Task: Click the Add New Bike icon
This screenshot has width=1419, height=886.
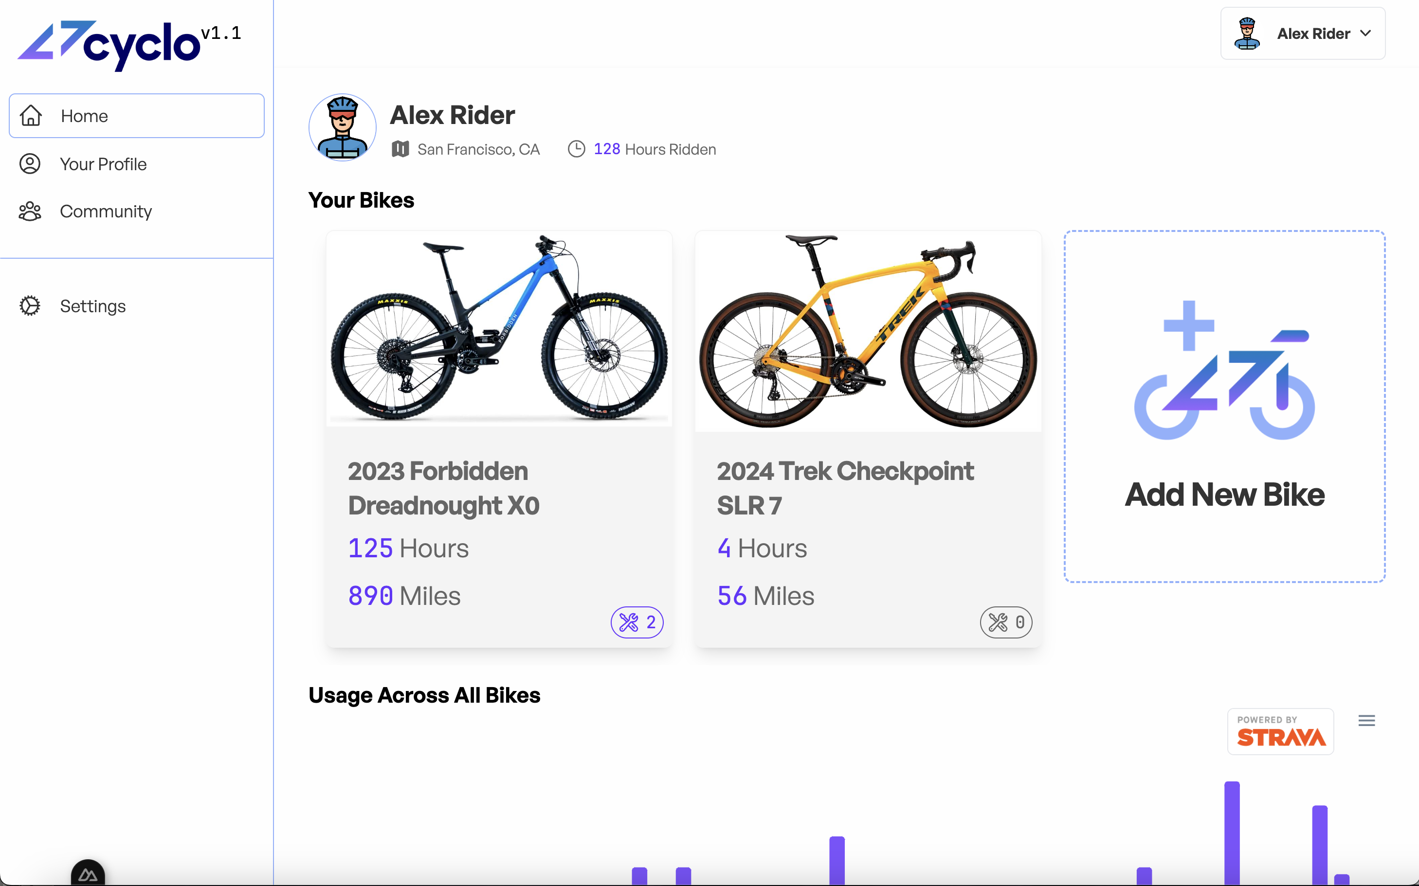Action: click(1224, 379)
